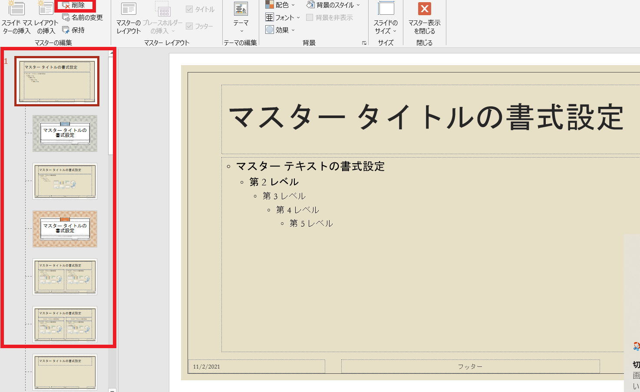Toggle the タイトル (Title) checkbox

tap(189, 9)
